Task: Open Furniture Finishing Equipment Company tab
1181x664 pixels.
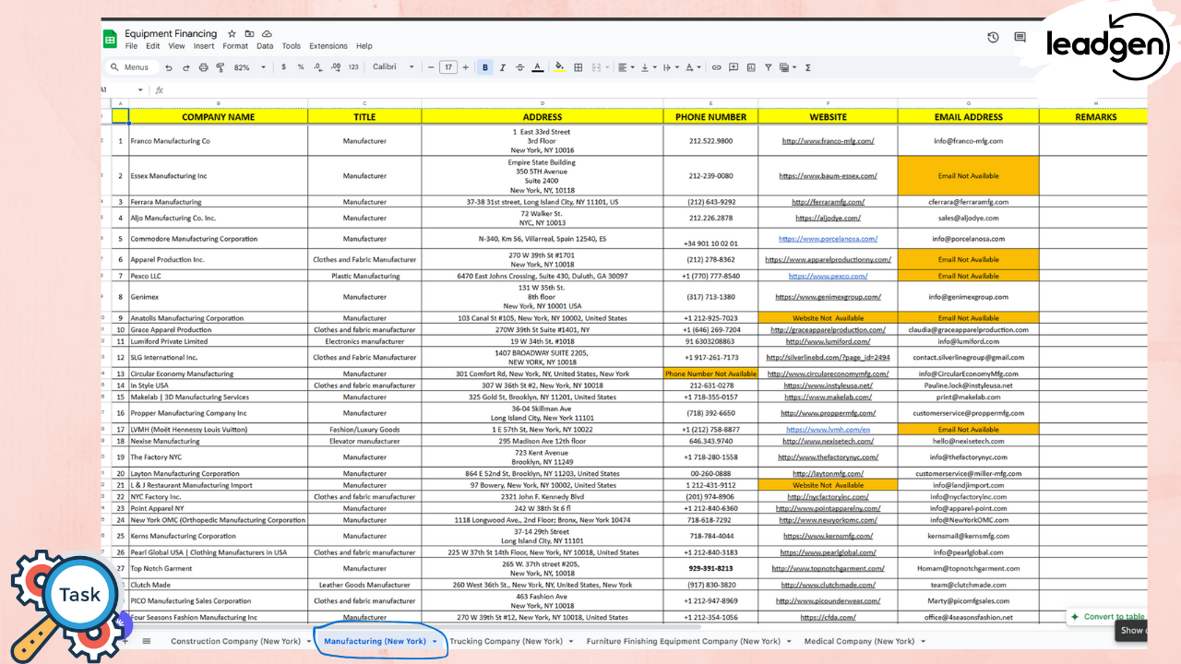Action: point(683,641)
